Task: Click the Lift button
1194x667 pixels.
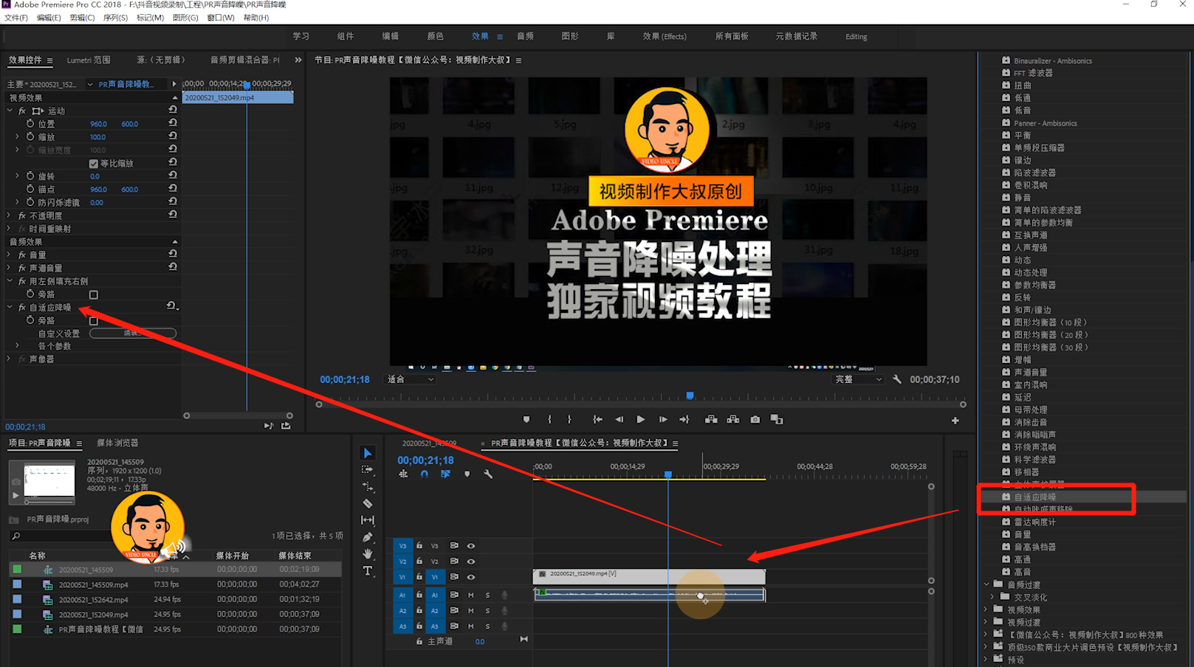Action: [711, 420]
